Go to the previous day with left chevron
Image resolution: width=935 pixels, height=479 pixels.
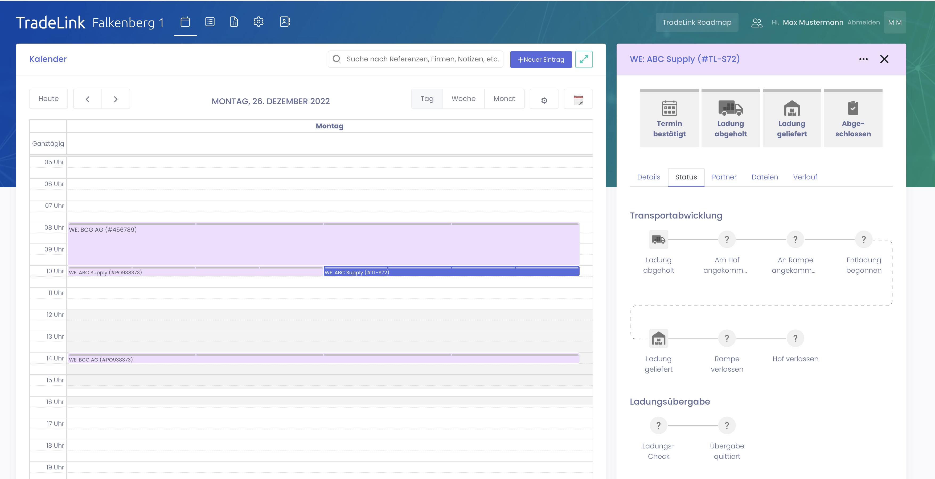pos(88,99)
